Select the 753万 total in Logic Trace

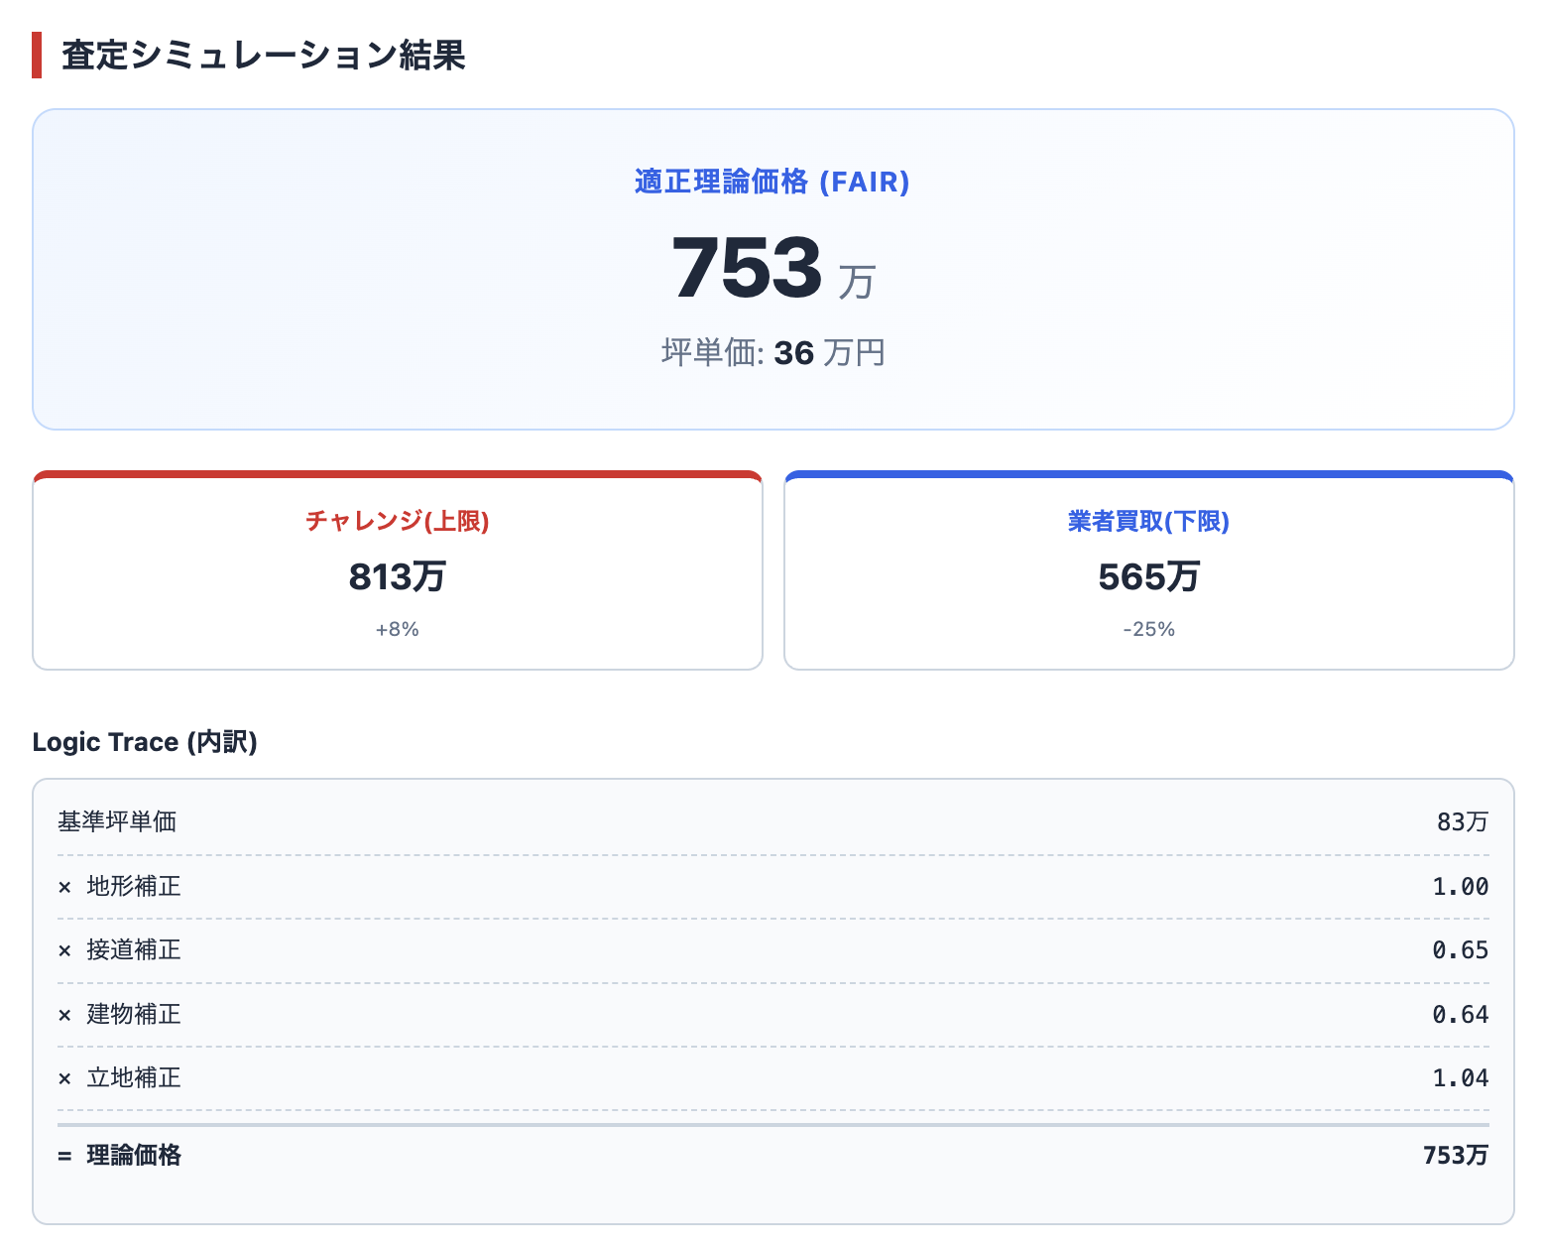tap(1455, 1156)
